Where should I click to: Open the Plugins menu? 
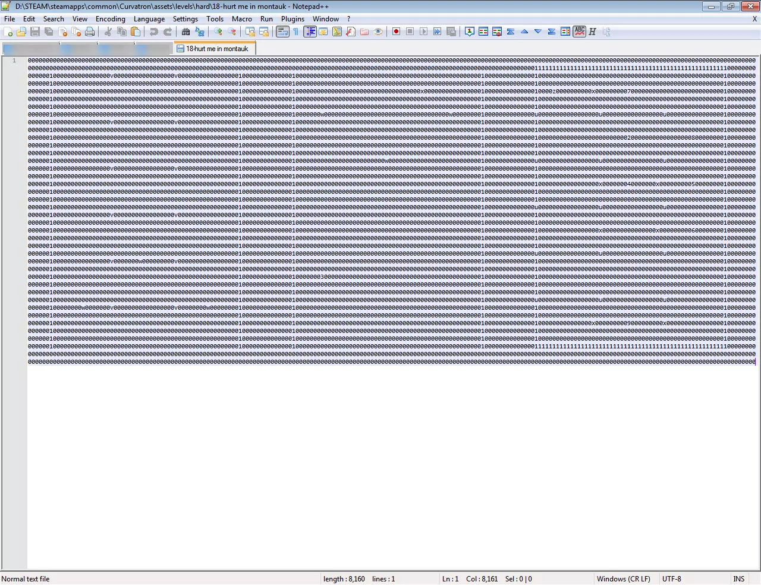click(293, 19)
